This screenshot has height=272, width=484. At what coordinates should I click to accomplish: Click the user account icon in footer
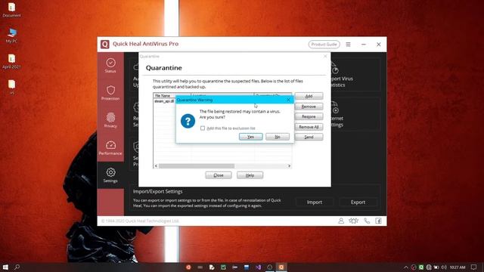(x=341, y=221)
